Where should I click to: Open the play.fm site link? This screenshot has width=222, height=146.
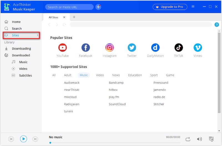click(x=114, y=97)
